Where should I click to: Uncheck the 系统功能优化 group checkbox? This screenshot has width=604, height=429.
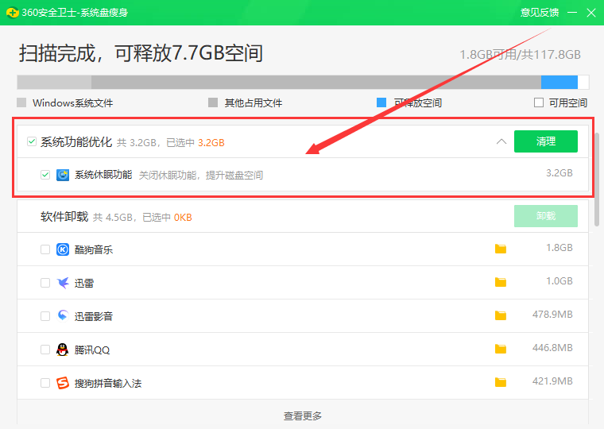pyautogui.click(x=32, y=141)
